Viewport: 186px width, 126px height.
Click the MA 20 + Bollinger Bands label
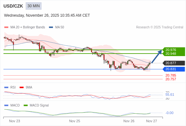click(28, 27)
